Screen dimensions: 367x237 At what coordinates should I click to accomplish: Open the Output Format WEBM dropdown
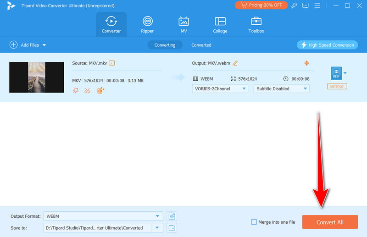pyautogui.click(x=103, y=216)
